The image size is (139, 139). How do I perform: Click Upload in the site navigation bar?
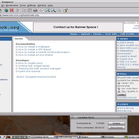(85, 34)
